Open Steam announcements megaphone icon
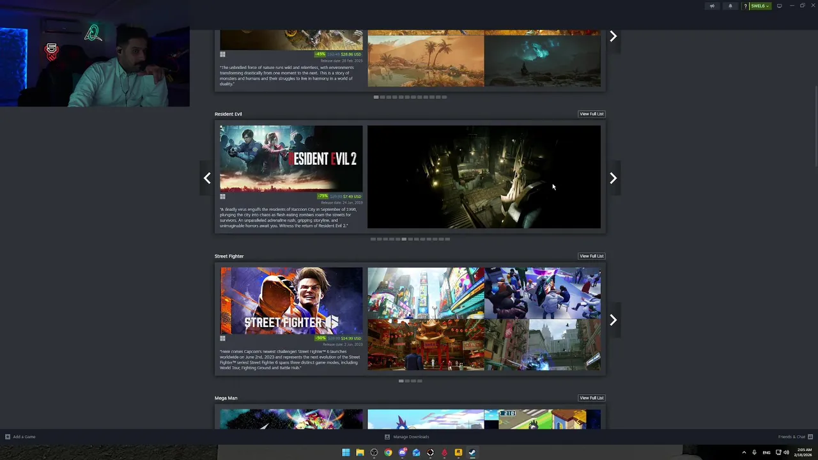This screenshot has width=818, height=460. [712, 6]
